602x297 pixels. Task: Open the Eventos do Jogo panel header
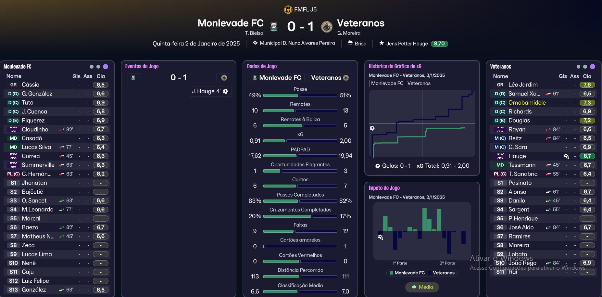[x=142, y=66]
